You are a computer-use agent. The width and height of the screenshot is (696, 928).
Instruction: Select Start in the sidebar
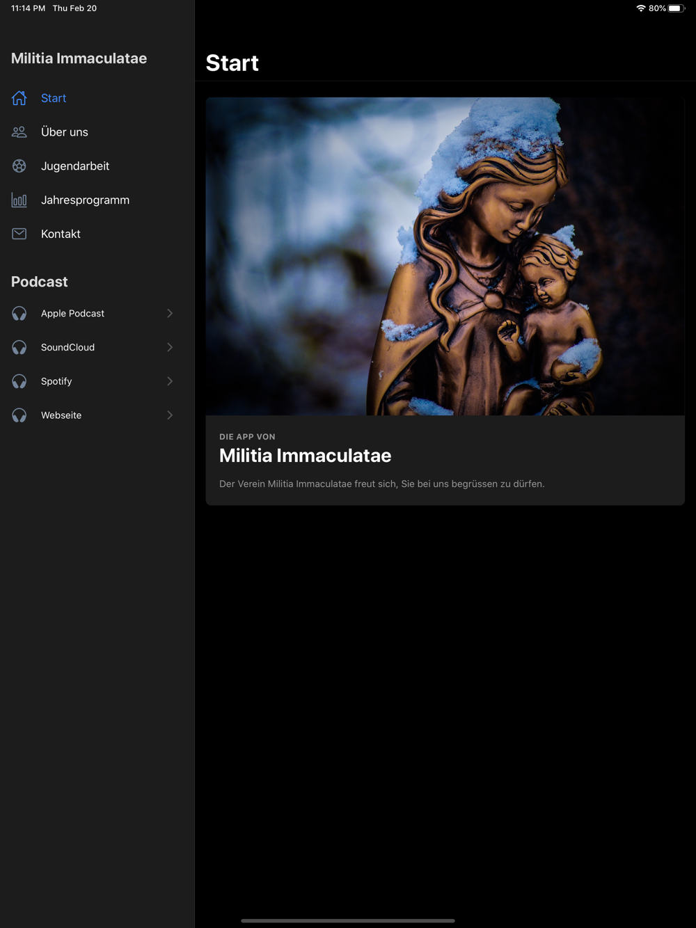(97, 98)
